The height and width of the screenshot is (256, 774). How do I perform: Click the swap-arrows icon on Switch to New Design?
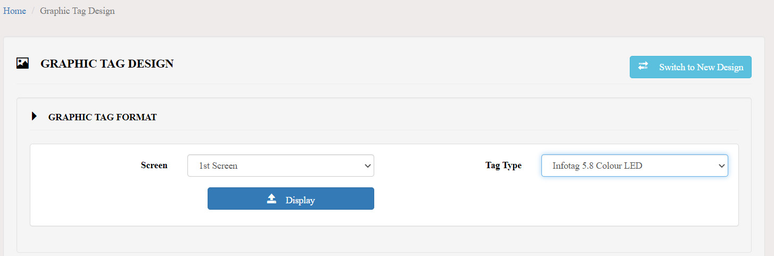(x=643, y=65)
